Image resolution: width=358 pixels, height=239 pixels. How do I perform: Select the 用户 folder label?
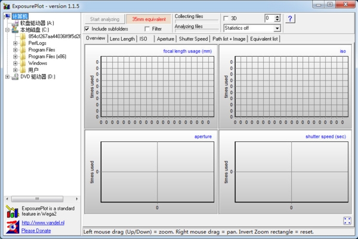point(33,70)
